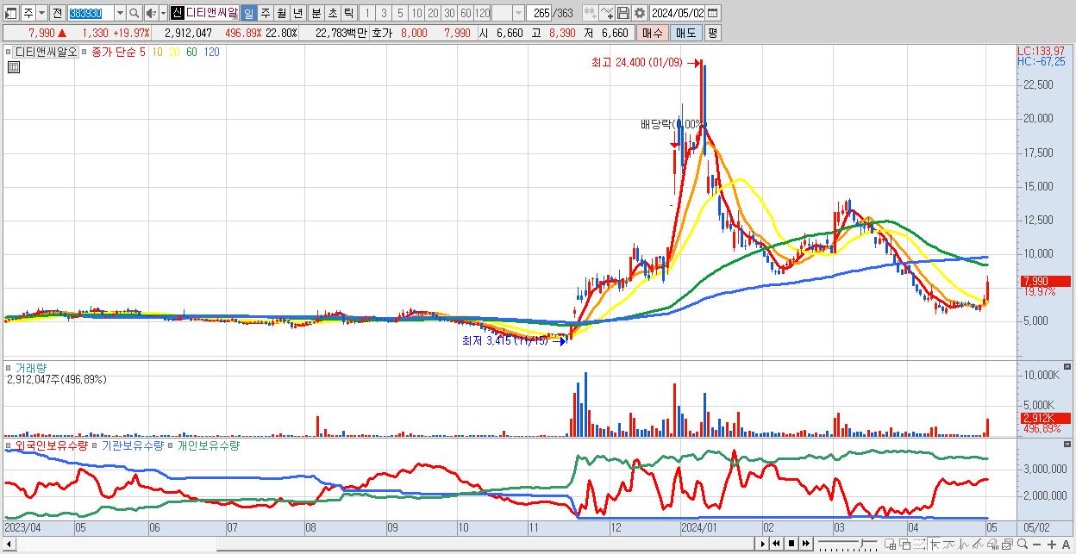The image size is (1076, 554).
Task: Toggle the price chart legend square marker
Action: [8, 52]
